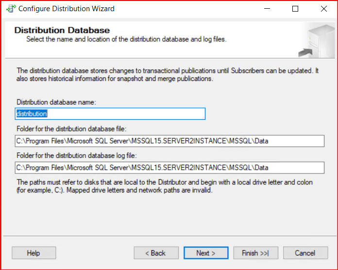Click the bold 'Distribution Database' page heading
The image size is (338, 270).
pyautogui.click(x=62, y=31)
